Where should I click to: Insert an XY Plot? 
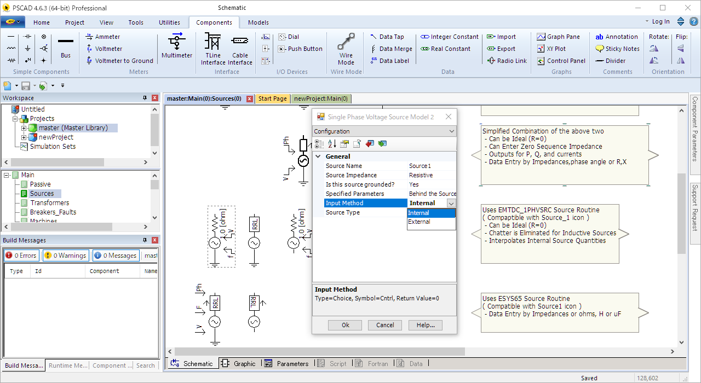[551, 49]
